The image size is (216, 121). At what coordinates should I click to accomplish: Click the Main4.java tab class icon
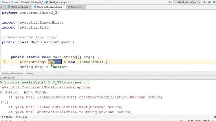coord(69,7)
